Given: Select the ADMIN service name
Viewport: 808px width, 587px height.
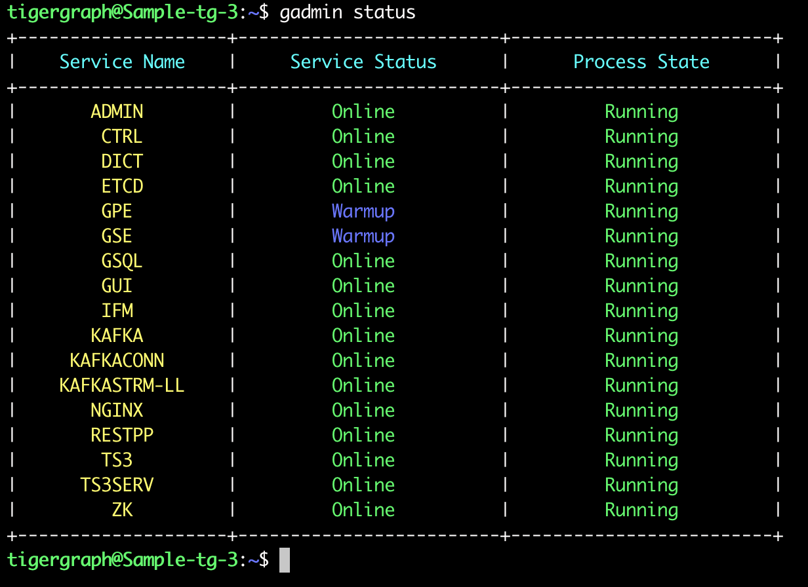Looking at the screenshot, I should pos(117,111).
